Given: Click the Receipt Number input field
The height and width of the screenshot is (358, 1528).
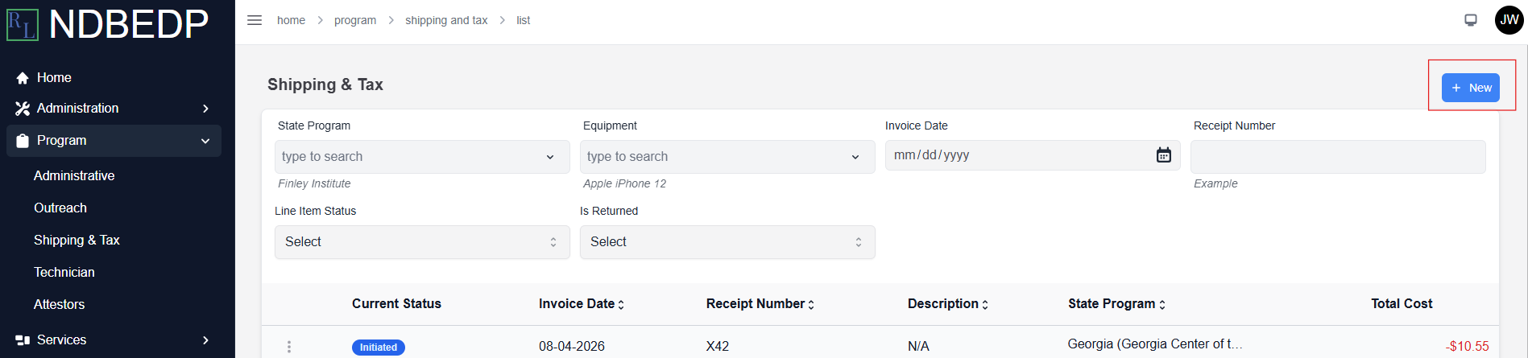Looking at the screenshot, I should point(1338,157).
